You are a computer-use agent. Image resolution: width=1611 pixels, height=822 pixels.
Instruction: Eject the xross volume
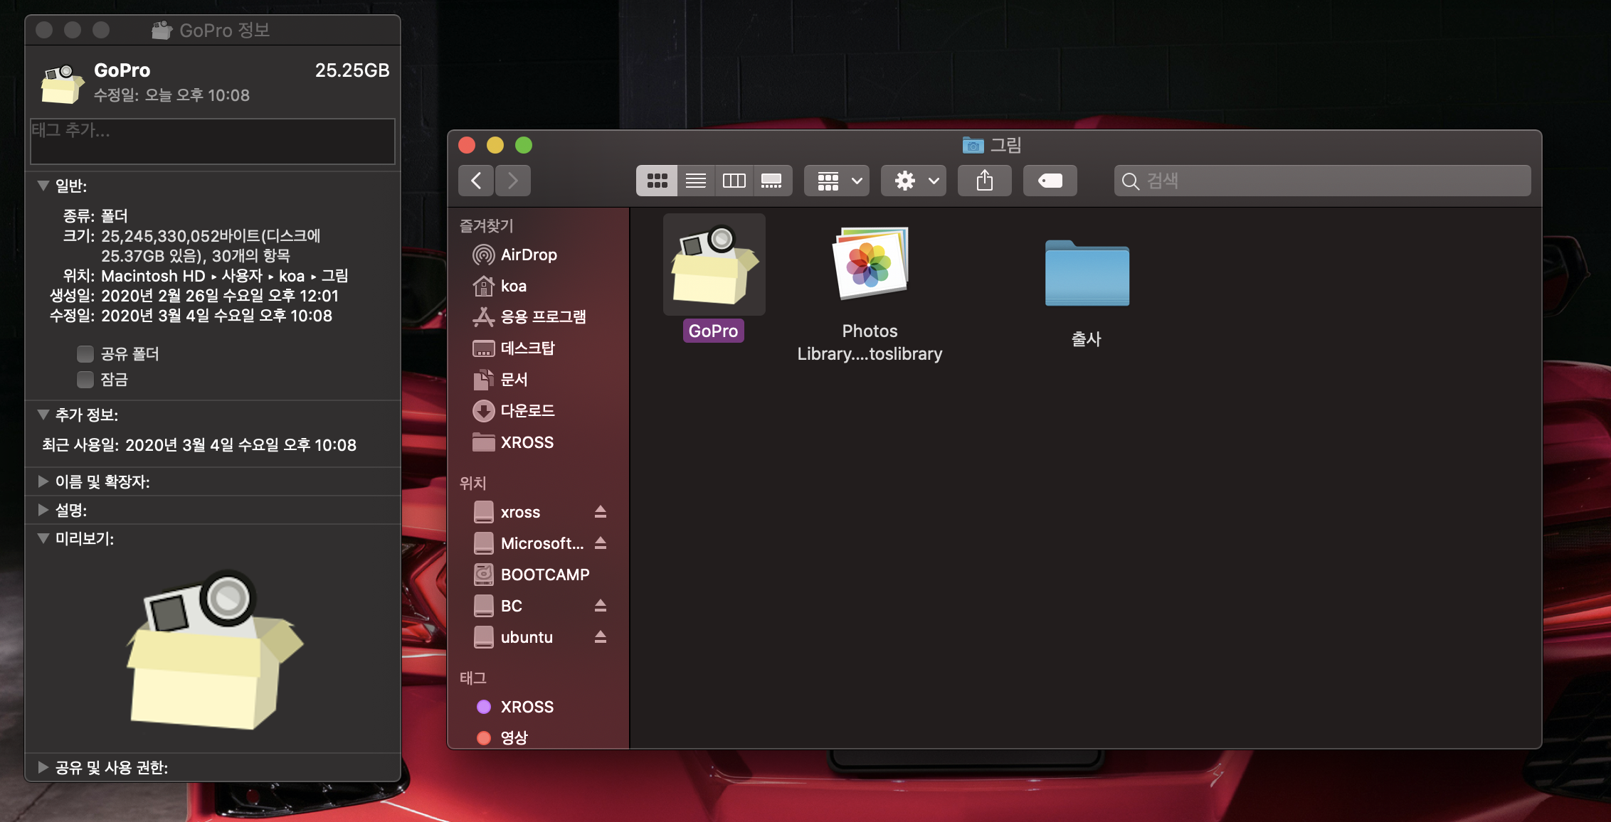pos(600,512)
